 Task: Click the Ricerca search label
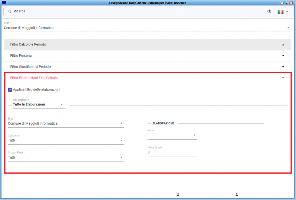[x=19, y=11]
